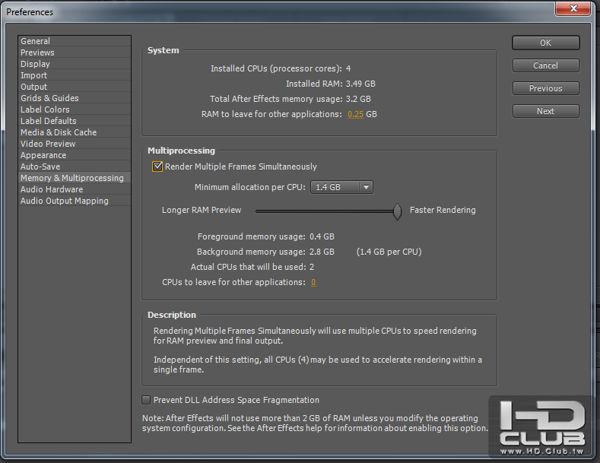
Task: Select Previews in the category list
Action: tap(75, 52)
